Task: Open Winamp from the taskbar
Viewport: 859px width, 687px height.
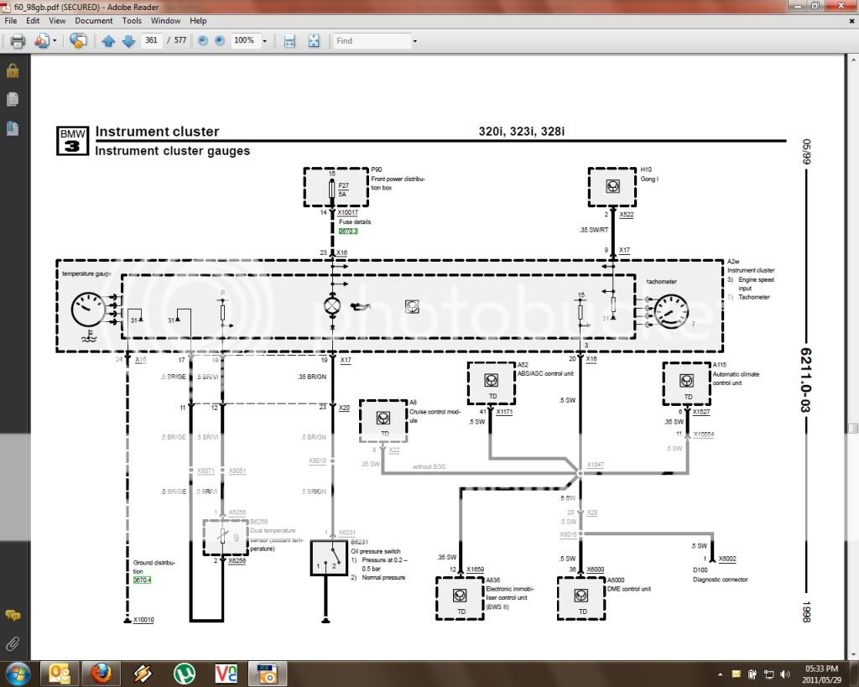Action: pos(143,674)
